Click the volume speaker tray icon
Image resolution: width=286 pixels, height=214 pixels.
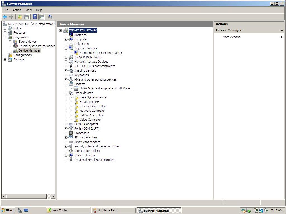click(266, 210)
